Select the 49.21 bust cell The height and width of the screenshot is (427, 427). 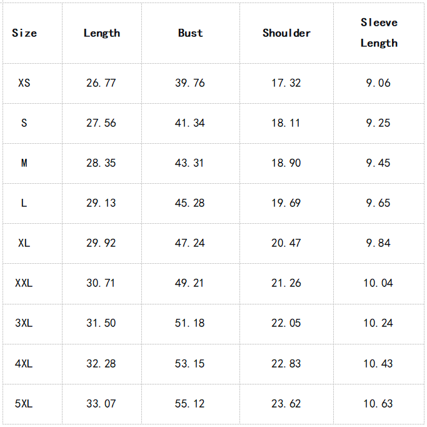pos(190,283)
